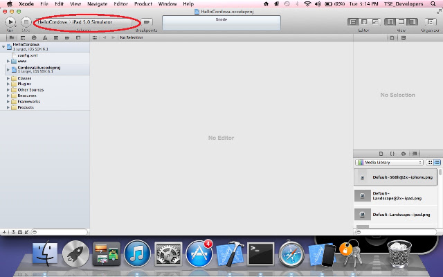Expand the Plugins group
The height and width of the screenshot is (277, 443).
point(8,84)
